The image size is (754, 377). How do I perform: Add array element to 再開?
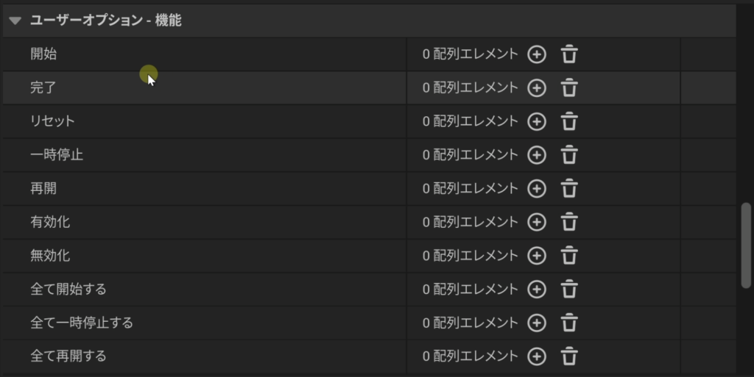[x=538, y=189]
